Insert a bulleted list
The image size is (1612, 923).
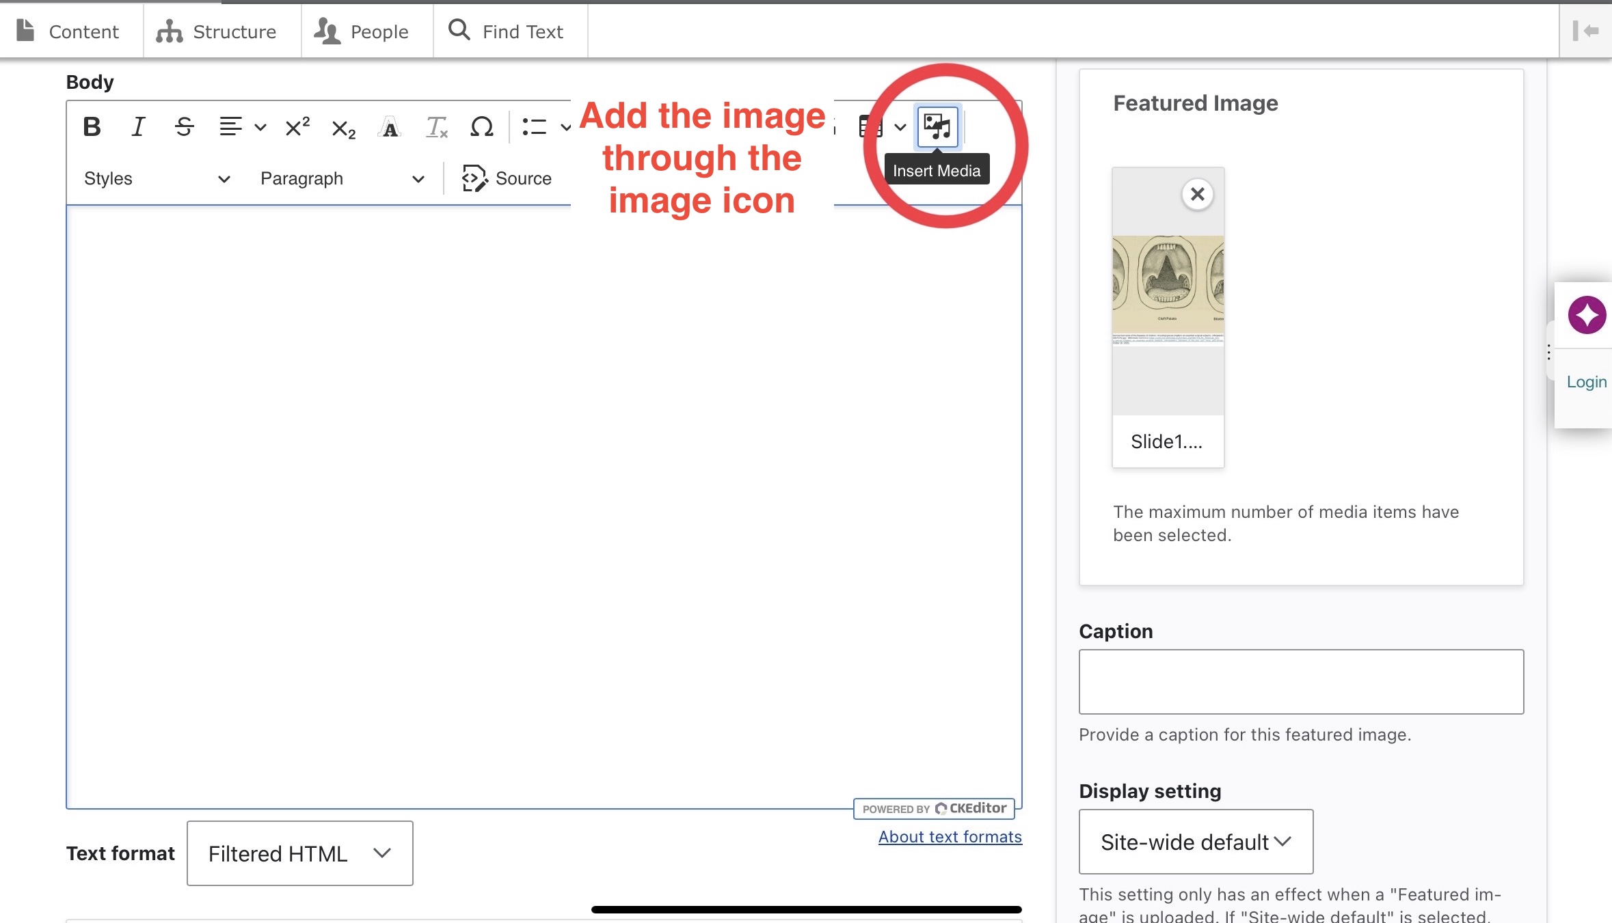coord(535,126)
